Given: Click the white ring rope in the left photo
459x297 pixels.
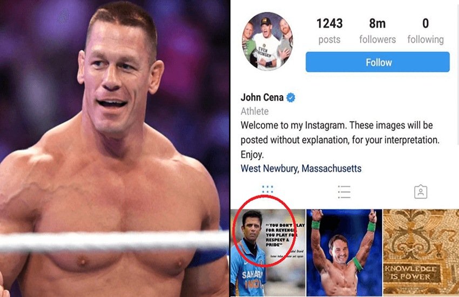Looking at the screenshot, I should [x=114, y=242].
